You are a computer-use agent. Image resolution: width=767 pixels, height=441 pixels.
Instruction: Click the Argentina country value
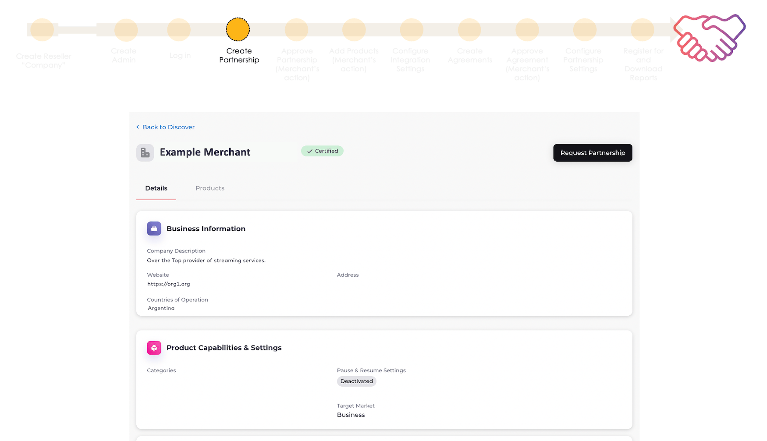coord(161,308)
